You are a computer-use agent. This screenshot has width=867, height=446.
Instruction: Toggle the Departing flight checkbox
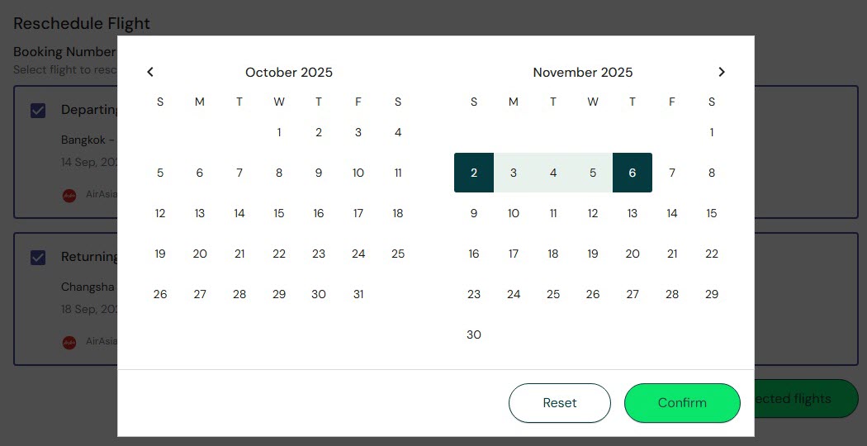pyautogui.click(x=38, y=110)
